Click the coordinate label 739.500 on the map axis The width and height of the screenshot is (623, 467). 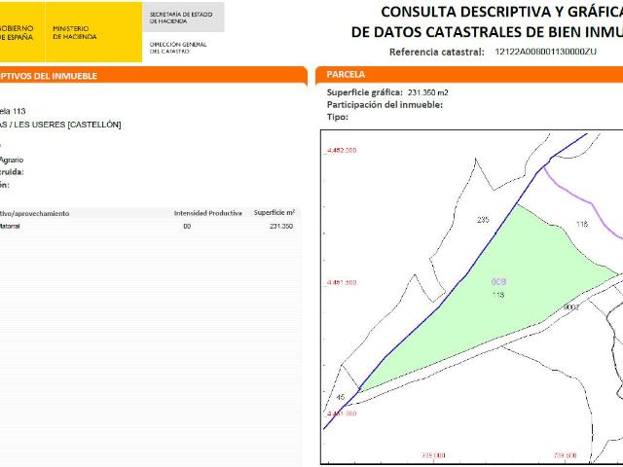(565, 455)
